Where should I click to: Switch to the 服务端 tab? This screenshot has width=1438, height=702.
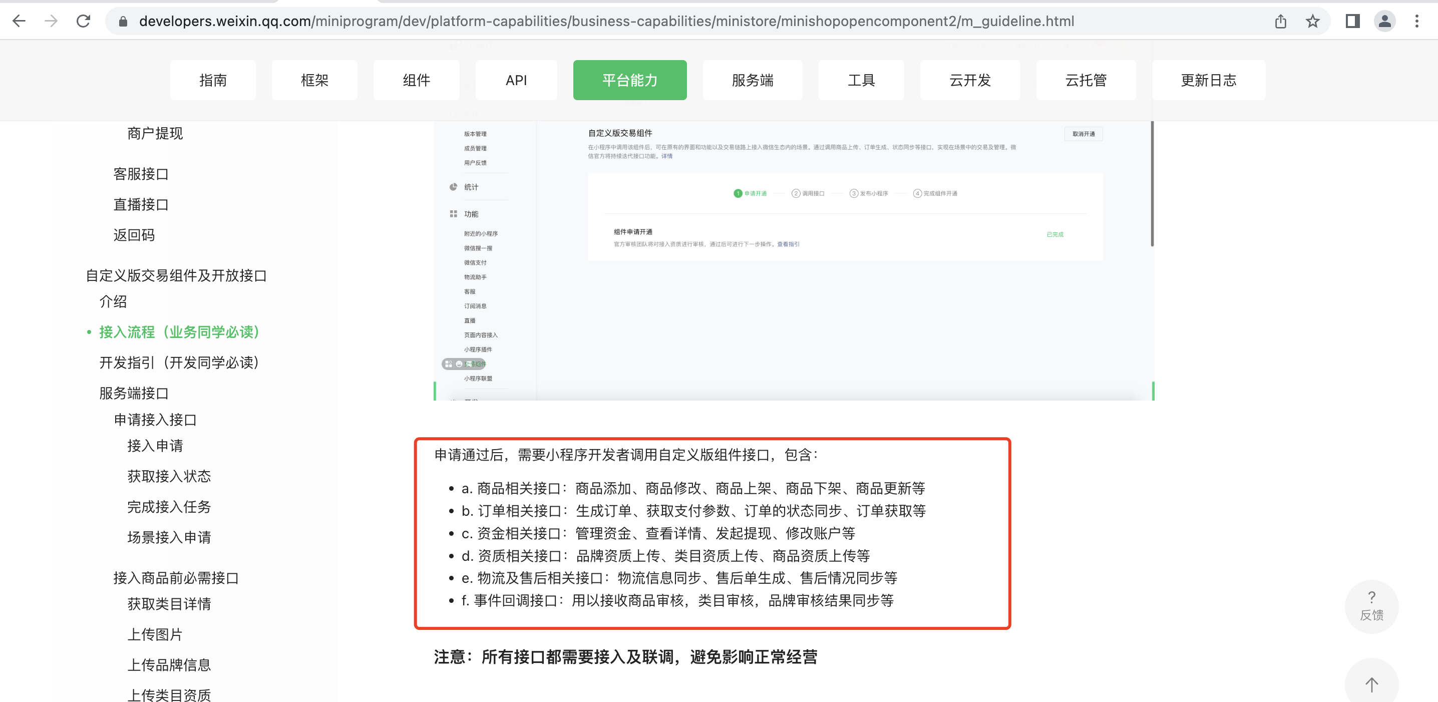click(752, 80)
